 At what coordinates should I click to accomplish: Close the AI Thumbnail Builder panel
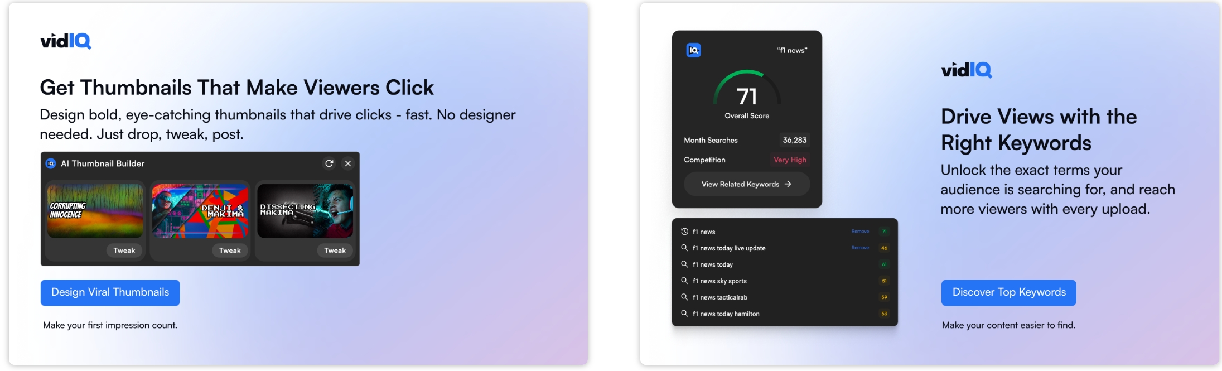(x=348, y=163)
